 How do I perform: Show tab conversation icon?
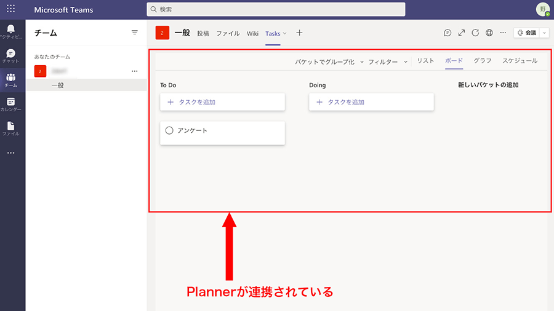tap(448, 33)
